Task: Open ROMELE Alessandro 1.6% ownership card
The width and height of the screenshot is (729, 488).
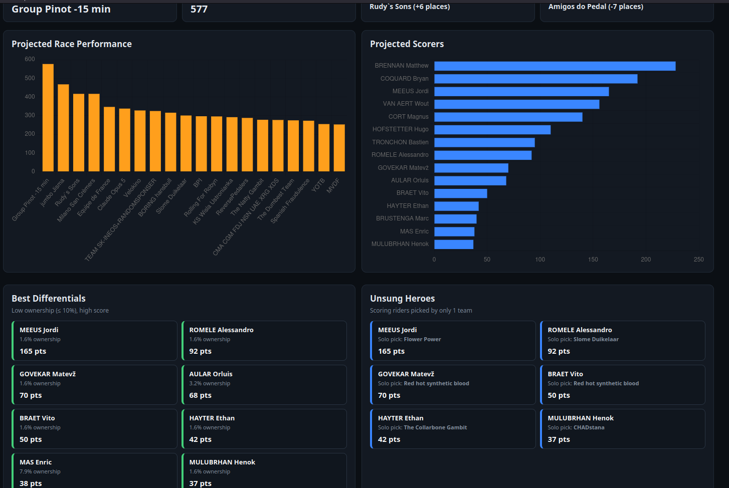Action: (x=264, y=341)
